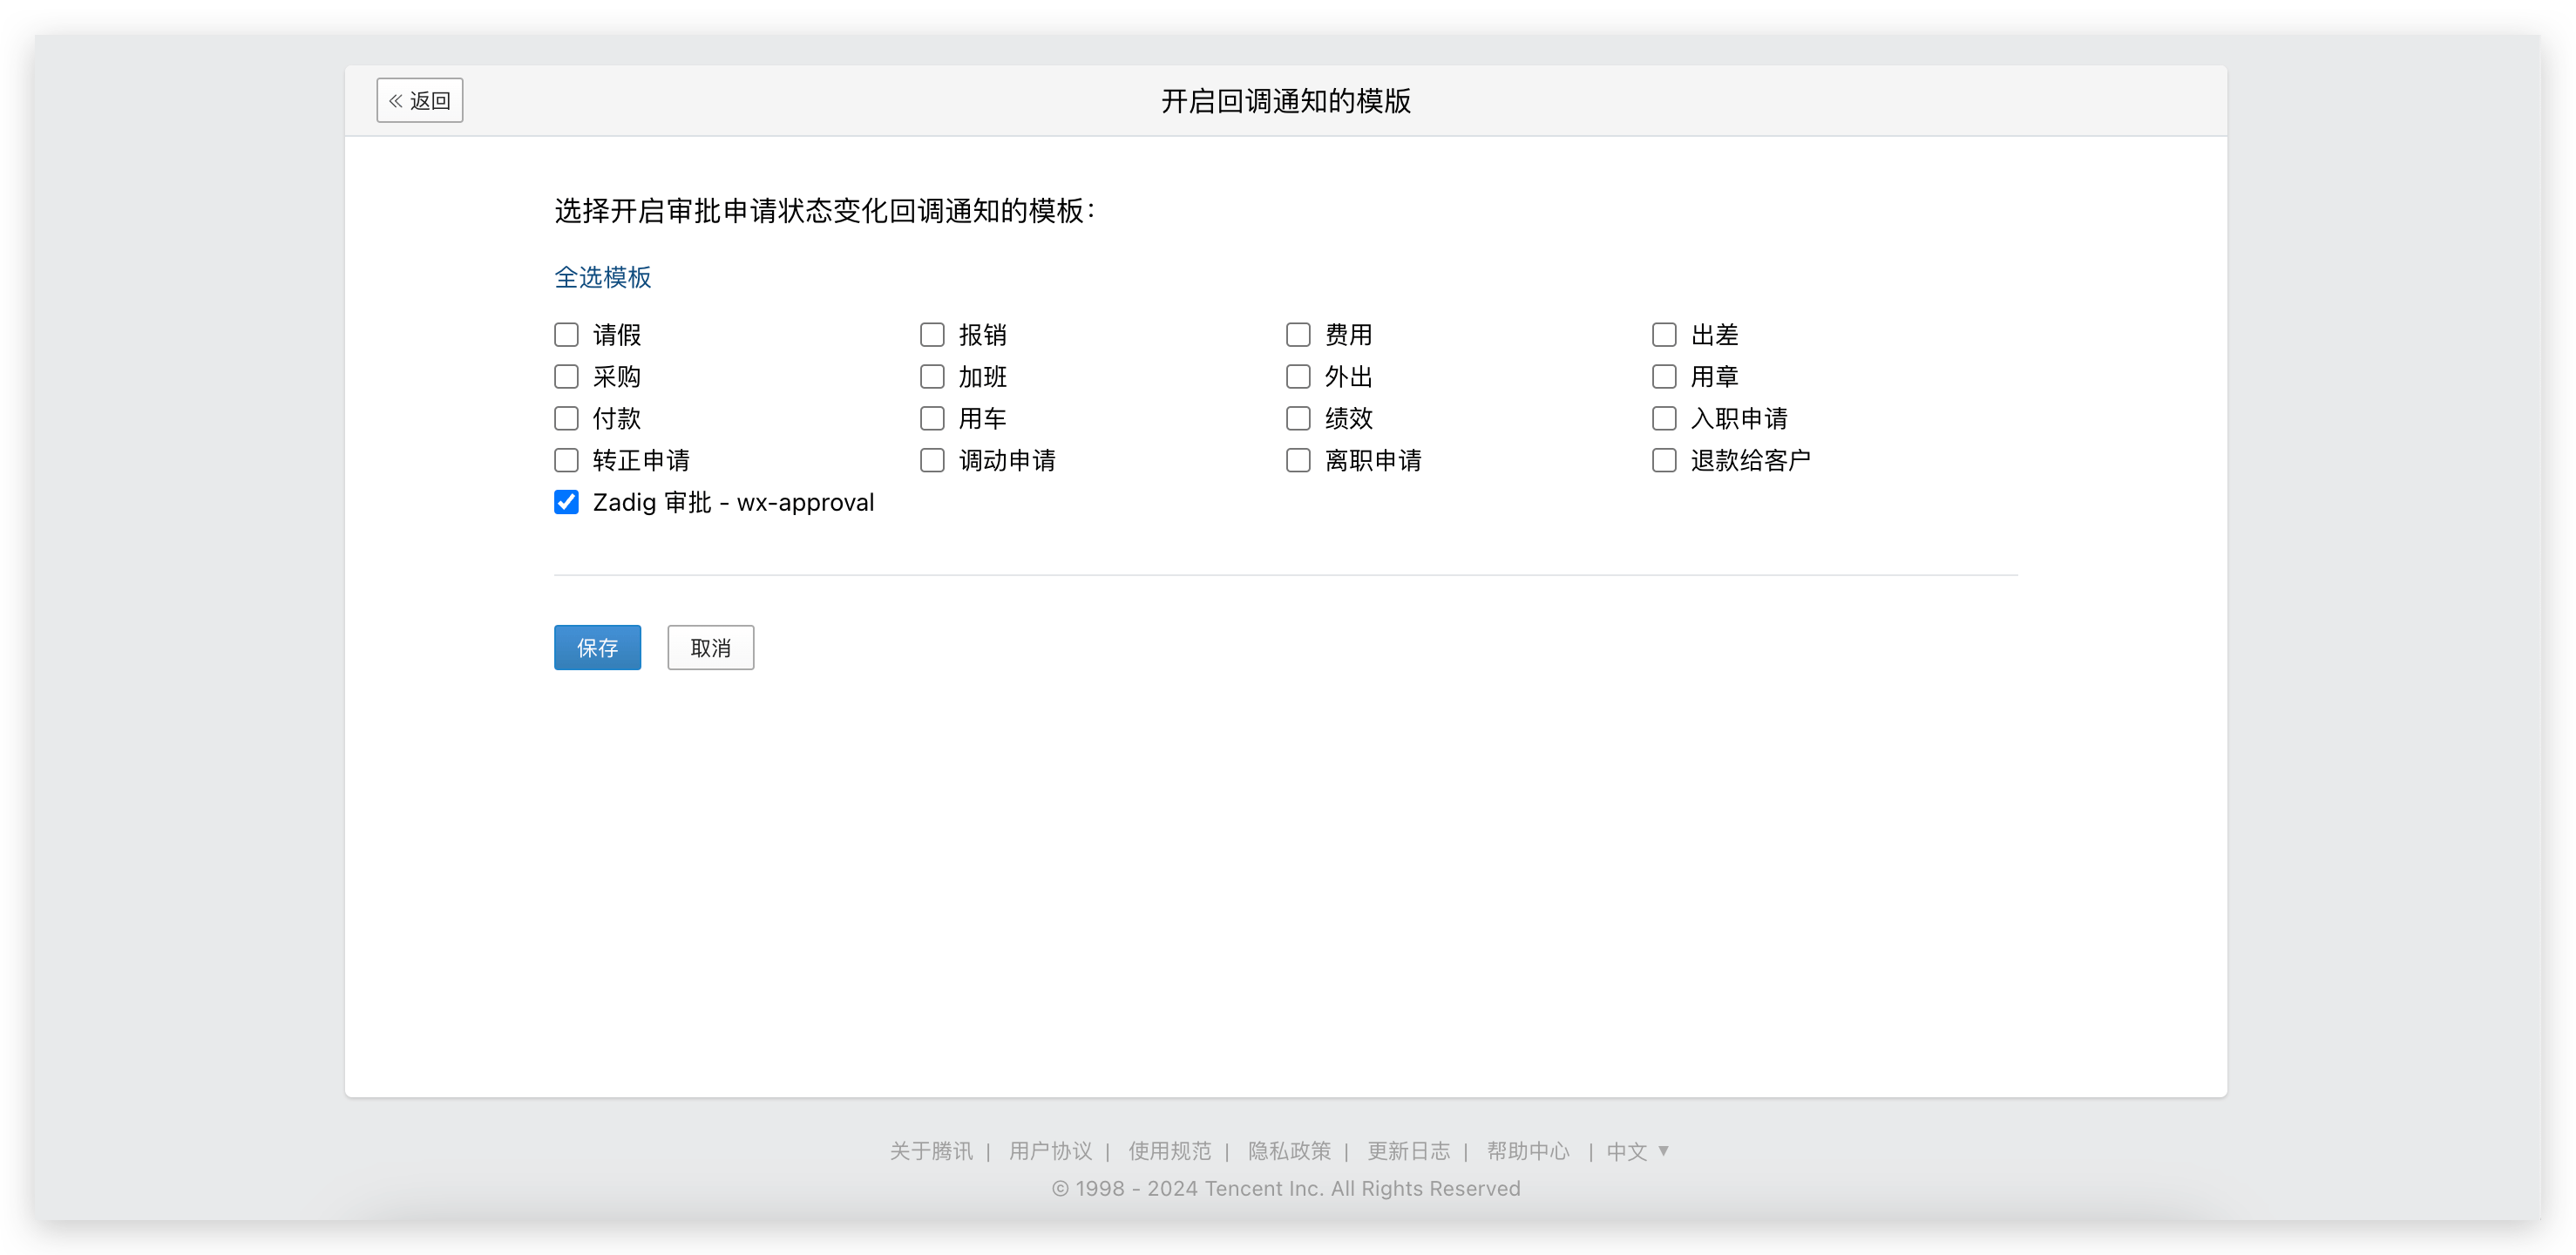This screenshot has width=2576, height=1255.
Task: Open the 帮助中心 footer link
Action: [1527, 1151]
